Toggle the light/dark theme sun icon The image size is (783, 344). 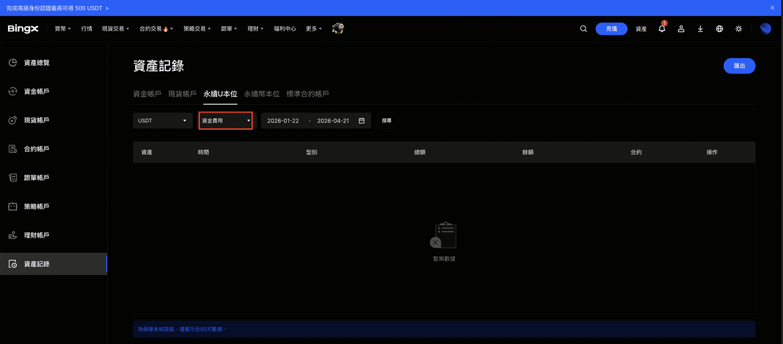click(x=739, y=29)
